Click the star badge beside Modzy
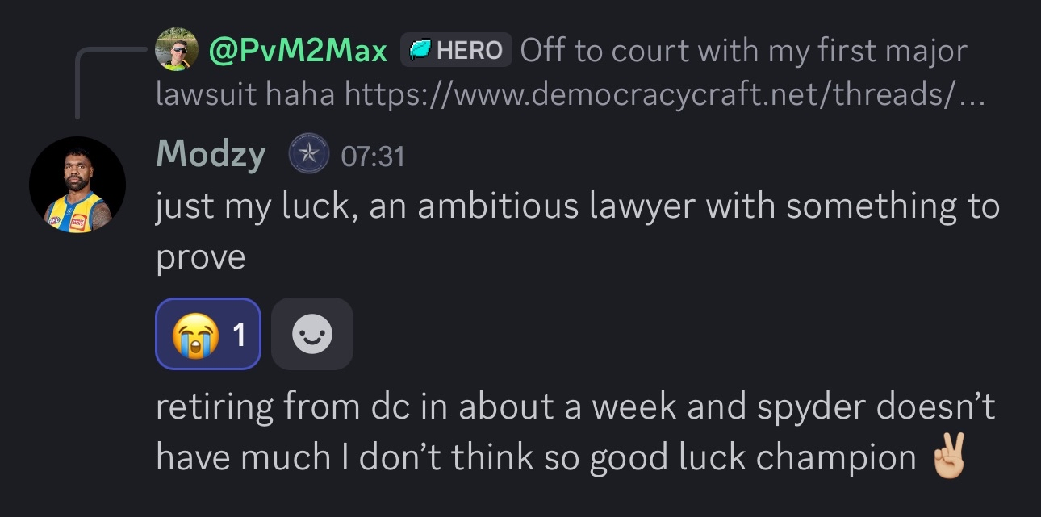 point(309,156)
